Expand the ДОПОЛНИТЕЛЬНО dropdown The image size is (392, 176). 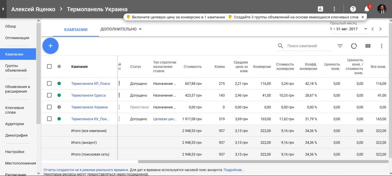point(121,29)
